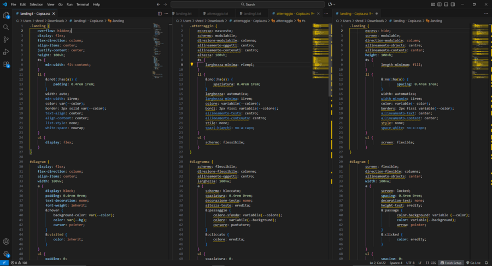The height and width of the screenshot is (266, 492).
Task: Expand .landing breadcrumb in right editor
Action: tap(434, 21)
